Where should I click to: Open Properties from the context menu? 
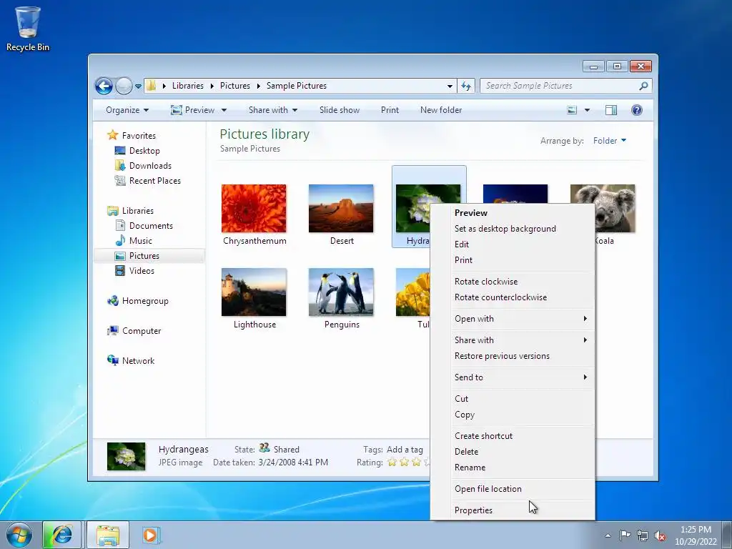click(513, 510)
